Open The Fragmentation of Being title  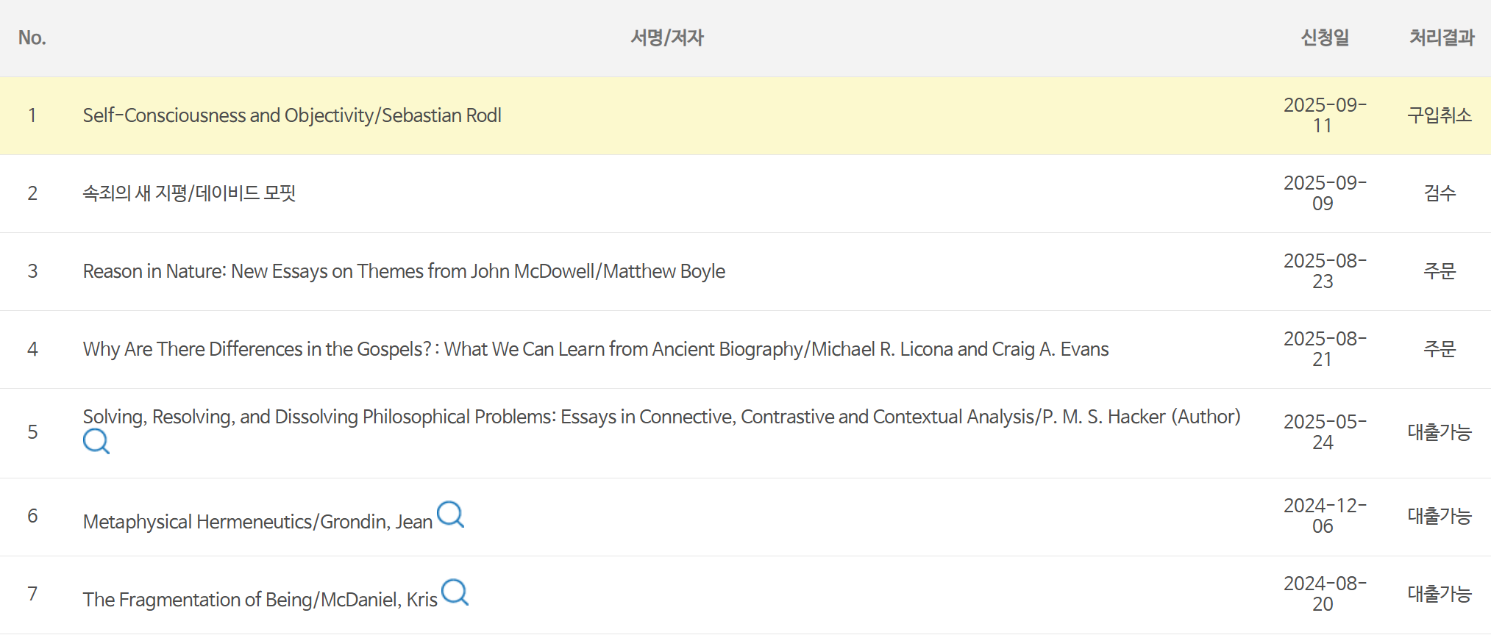coord(260,600)
